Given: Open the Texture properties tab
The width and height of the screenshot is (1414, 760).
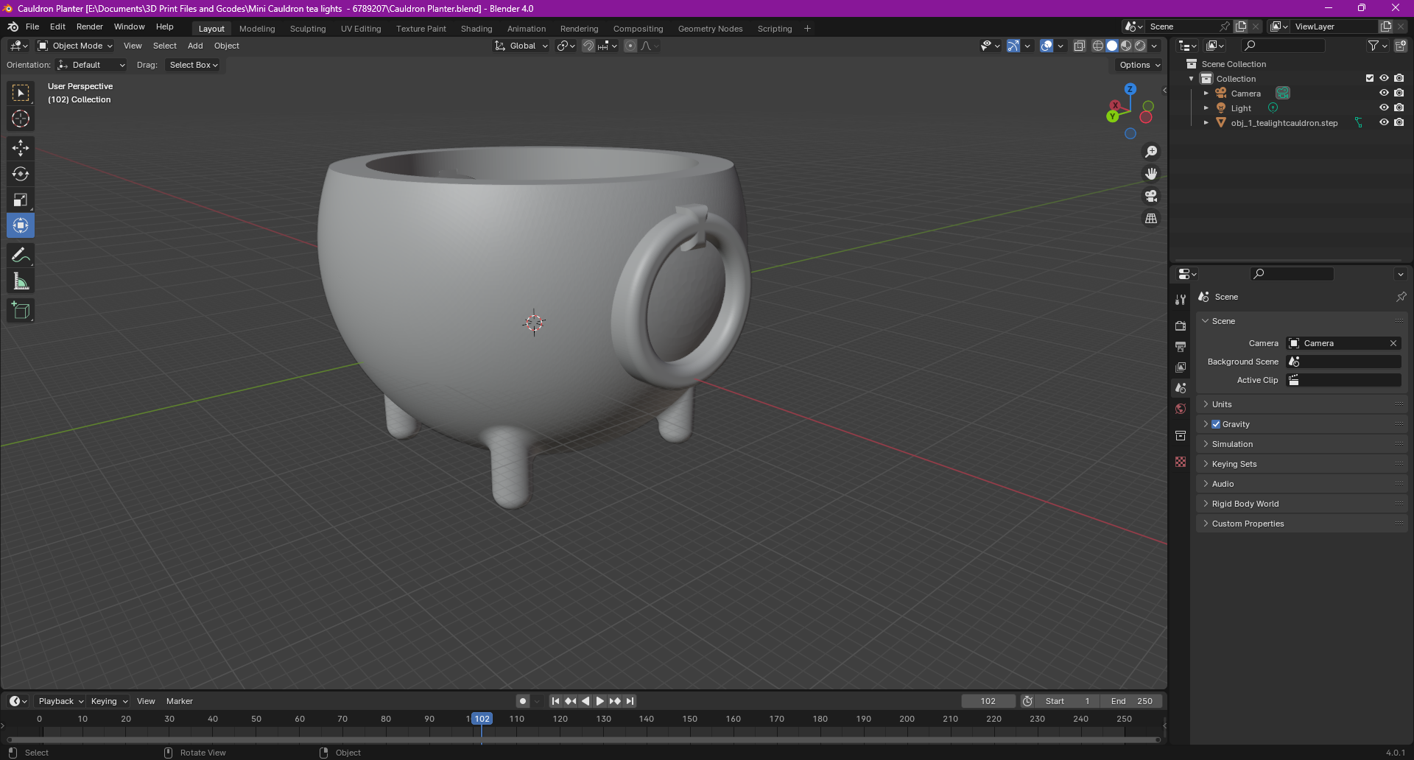Looking at the screenshot, I should pyautogui.click(x=1181, y=462).
